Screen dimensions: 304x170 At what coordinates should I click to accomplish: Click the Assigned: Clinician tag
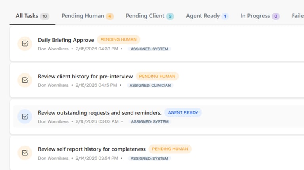pyautogui.click(x=150, y=85)
